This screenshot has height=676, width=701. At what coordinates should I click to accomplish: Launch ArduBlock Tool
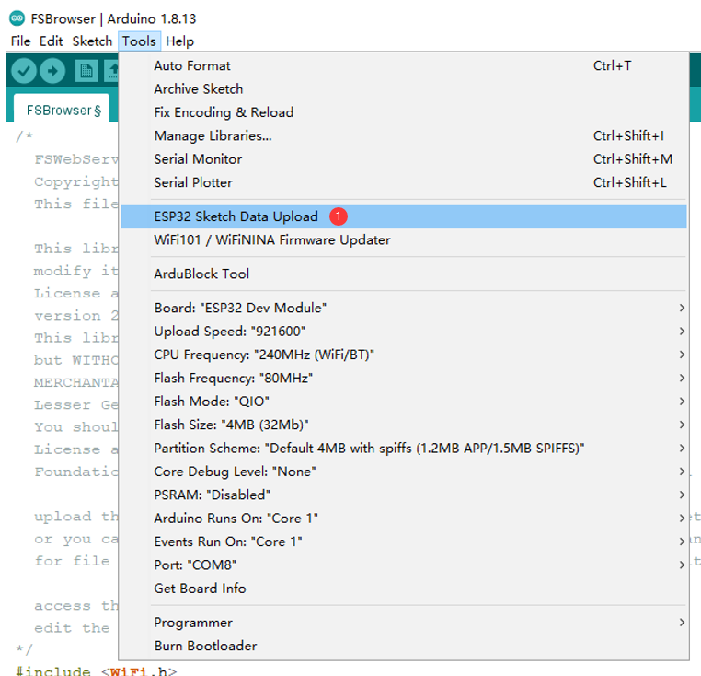[x=404, y=274]
